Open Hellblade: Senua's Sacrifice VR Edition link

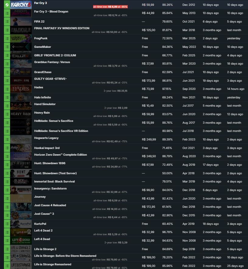pos(61,131)
